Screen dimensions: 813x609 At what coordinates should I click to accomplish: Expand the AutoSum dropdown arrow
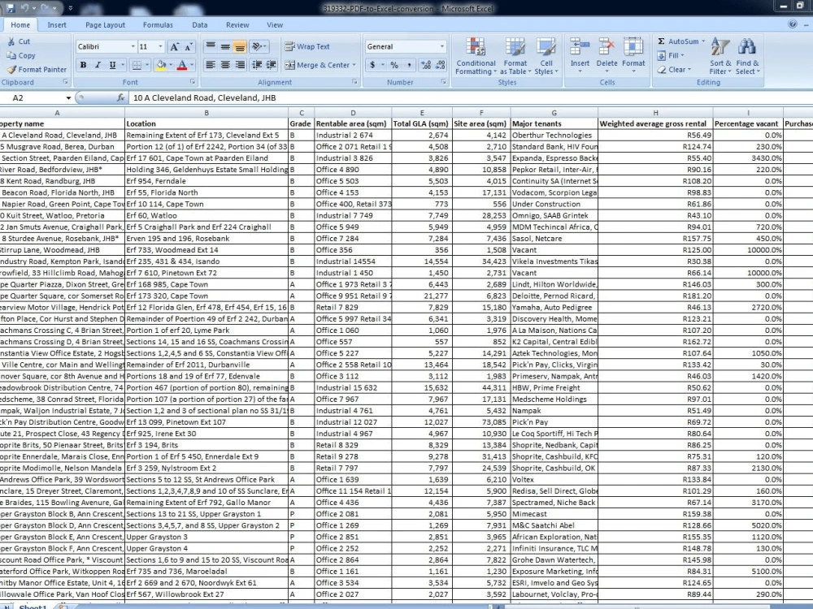[703, 41]
